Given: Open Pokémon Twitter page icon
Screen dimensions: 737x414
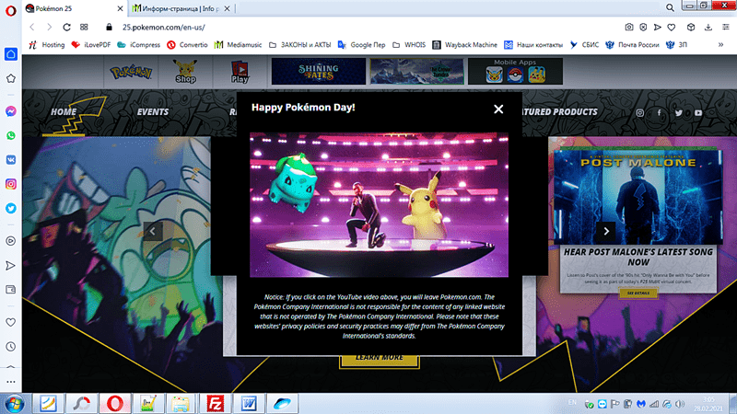Looking at the screenshot, I should click(x=679, y=112).
